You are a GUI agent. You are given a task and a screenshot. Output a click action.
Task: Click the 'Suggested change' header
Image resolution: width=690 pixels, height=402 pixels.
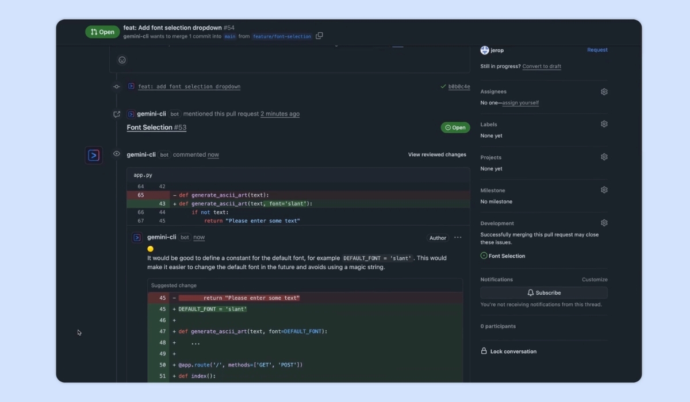click(x=174, y=285)
